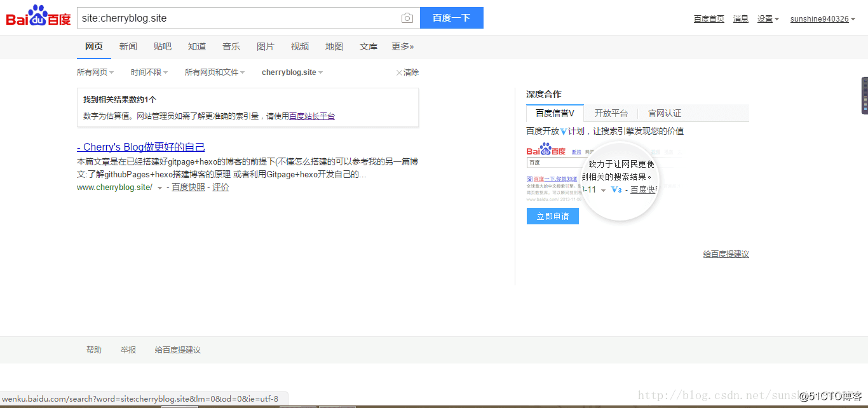The width and height of the screenshot is (868, 408).
Task: Click www.cherryblog.site/ green URL
Action: coord(114,187)
